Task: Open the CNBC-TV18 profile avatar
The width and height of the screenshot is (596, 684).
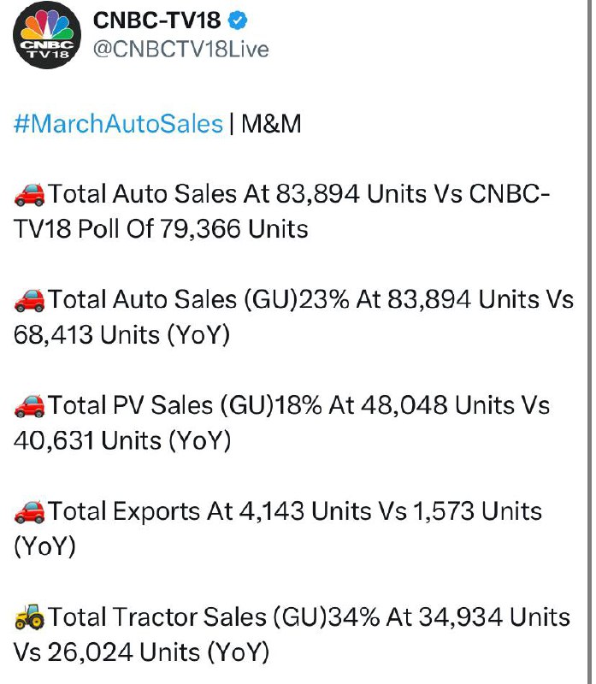Action: [47, 35]
